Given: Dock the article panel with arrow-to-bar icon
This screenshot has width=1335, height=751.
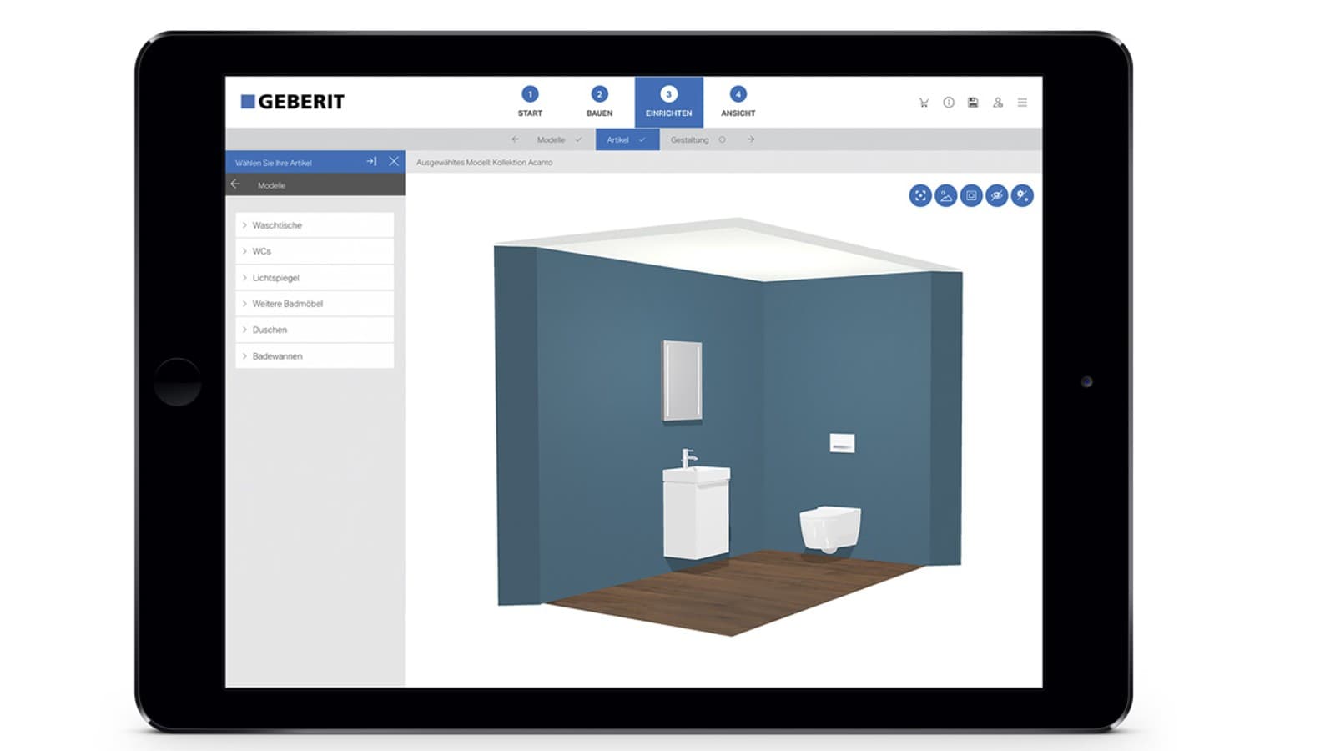Looking at the screenshot, I should click(x=371, y=162).
